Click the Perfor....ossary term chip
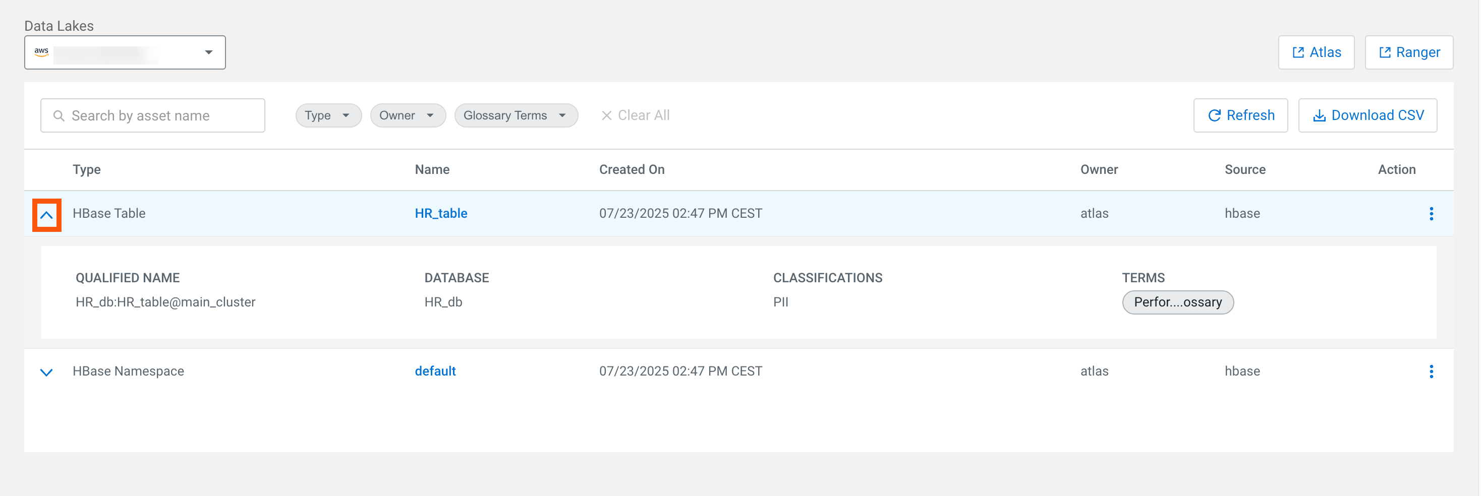 [1177, 302]
